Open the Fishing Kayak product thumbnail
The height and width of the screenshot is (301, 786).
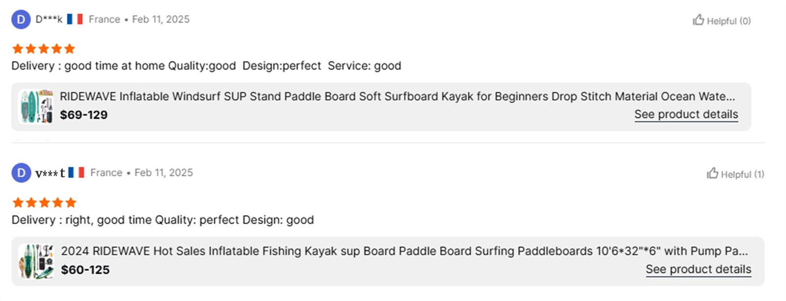(36, 261)
